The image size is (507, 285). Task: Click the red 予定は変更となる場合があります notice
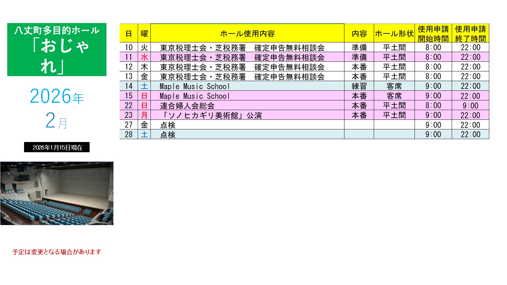(57, 252)
